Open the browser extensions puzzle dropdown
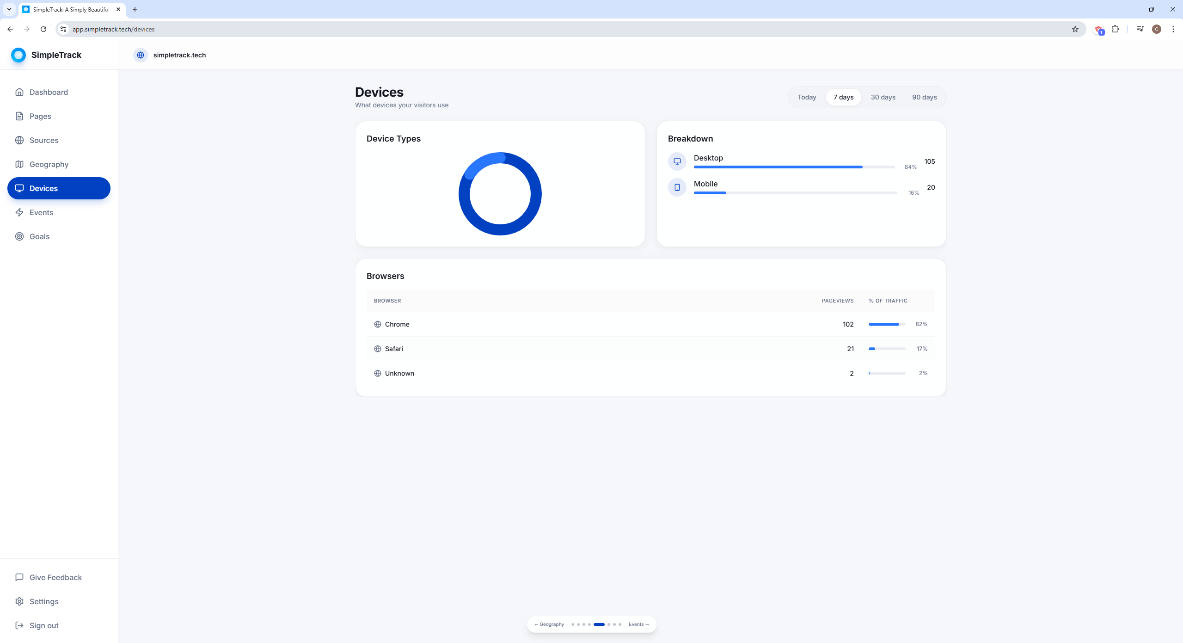Image resolution: width=1183 pixels, height=643 pixels. (x=1115, y=29)
